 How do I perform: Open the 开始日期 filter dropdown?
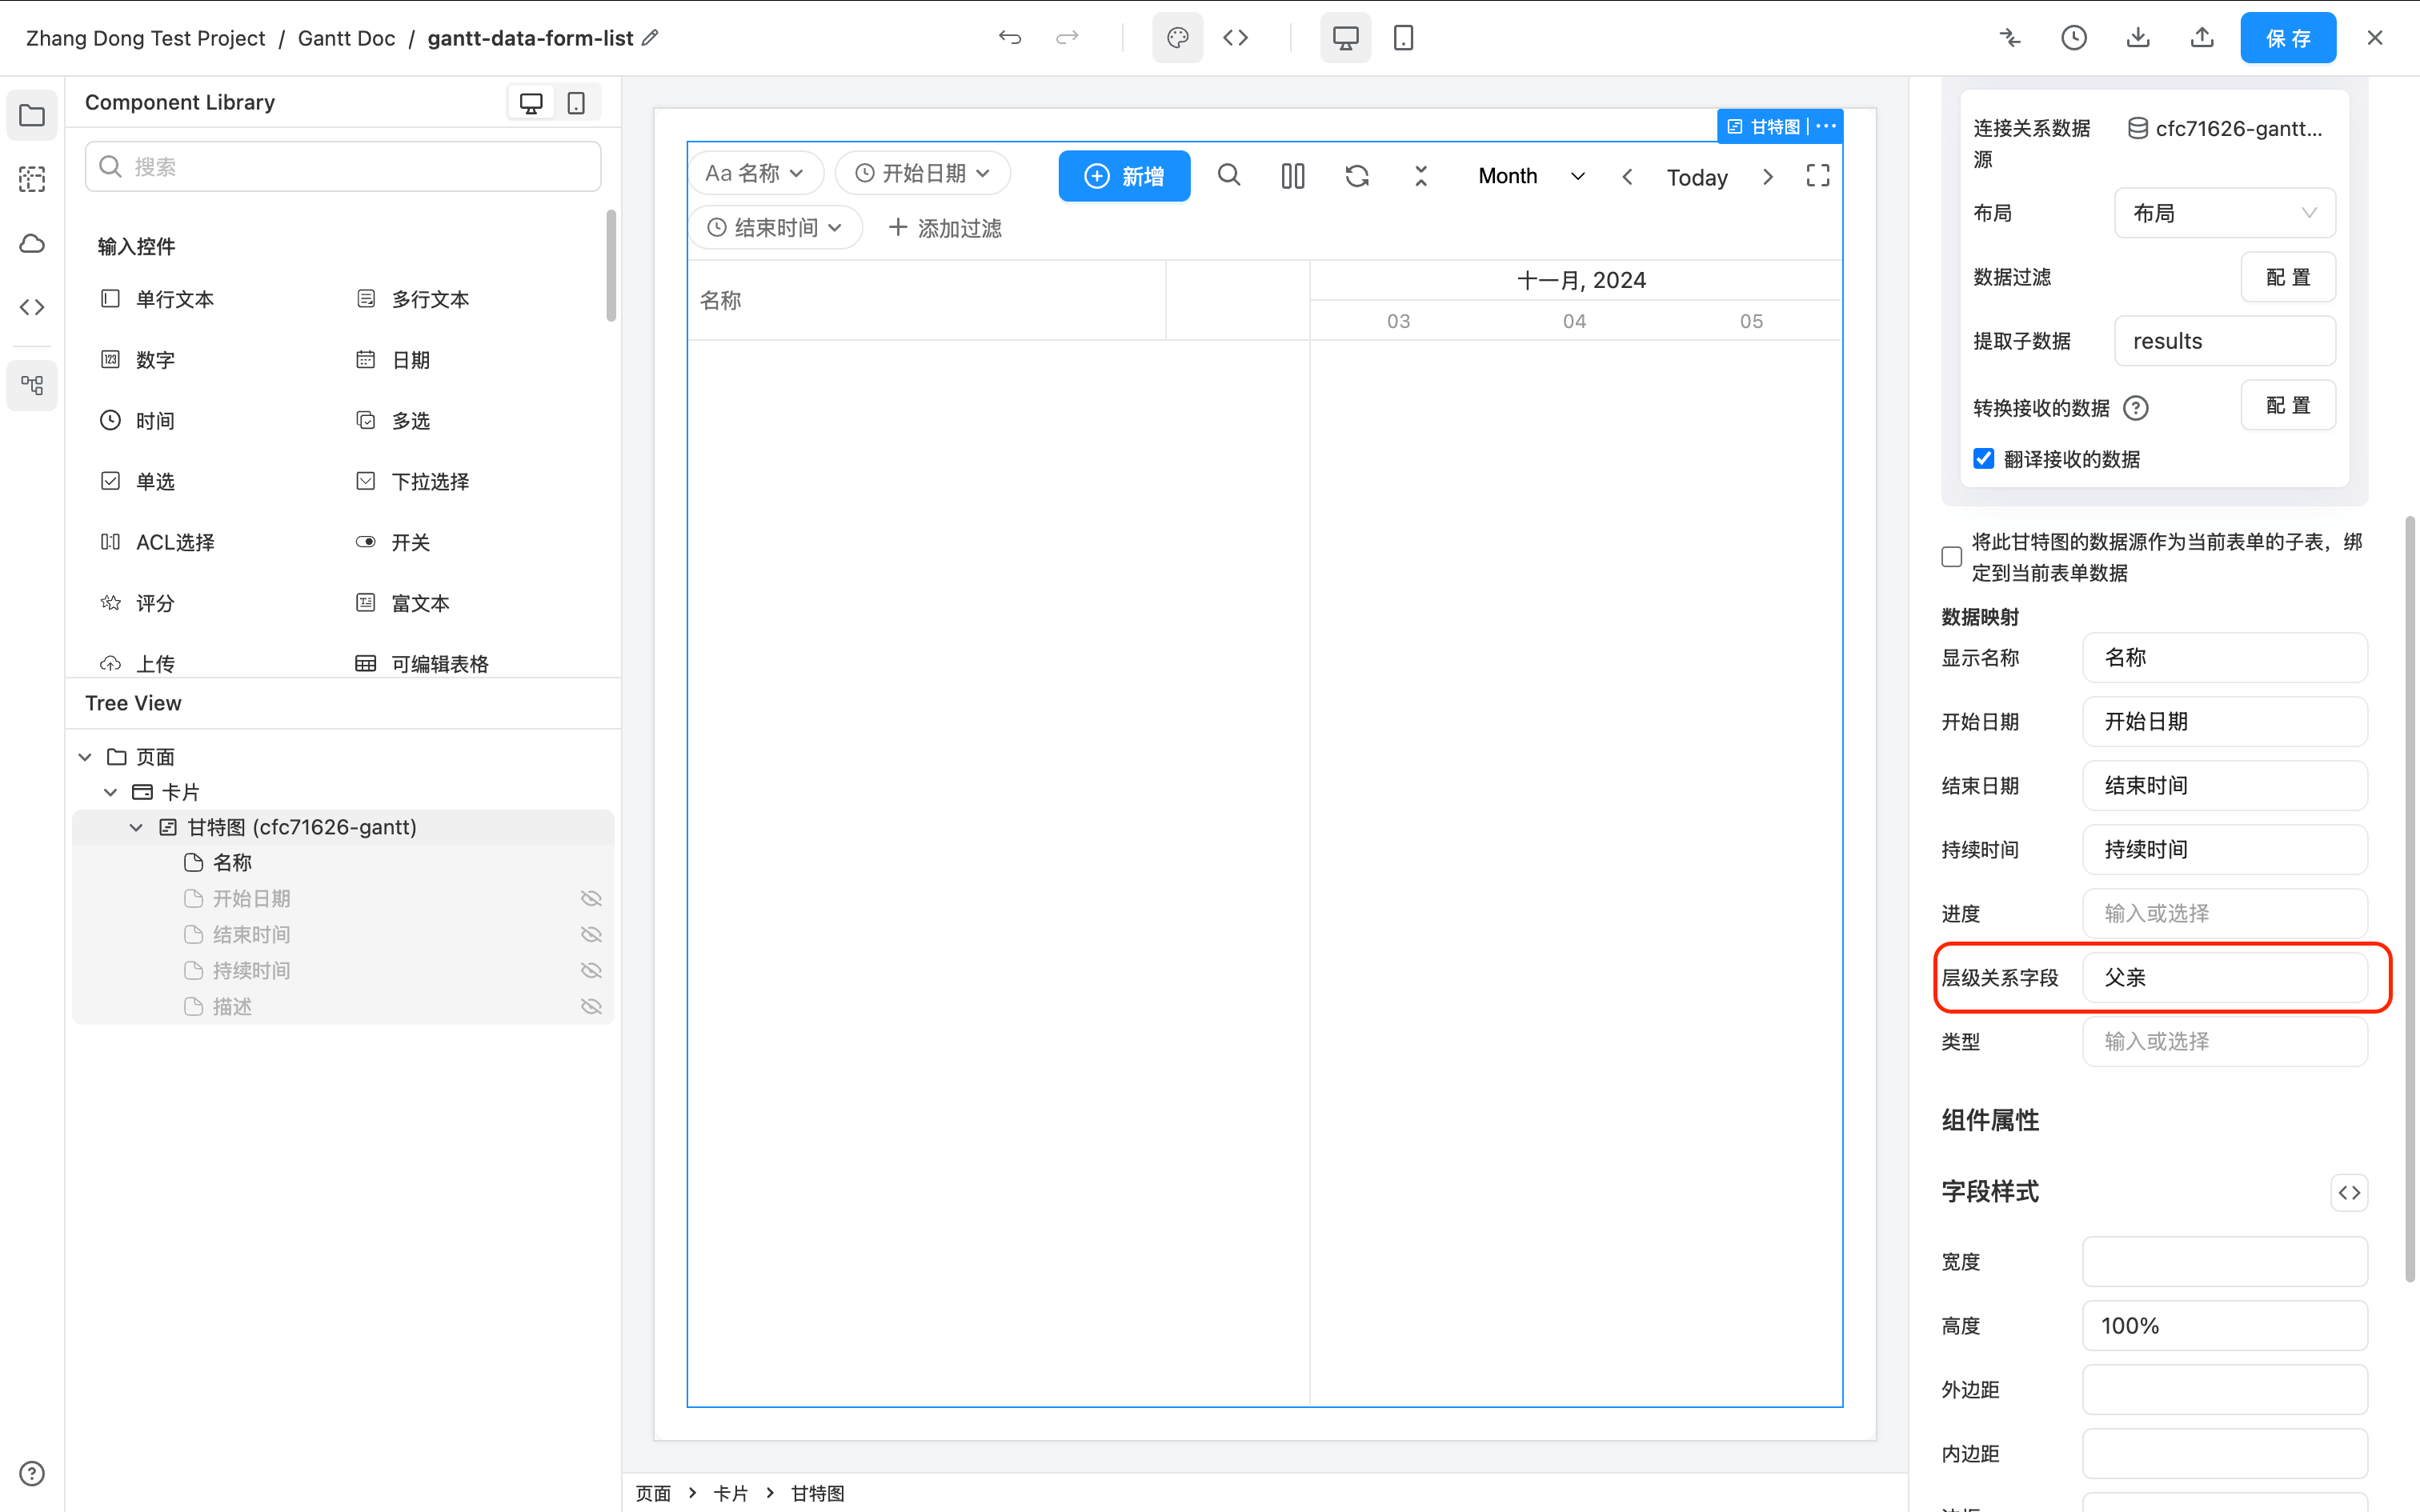pyautogui.click(x=923, y=173)
